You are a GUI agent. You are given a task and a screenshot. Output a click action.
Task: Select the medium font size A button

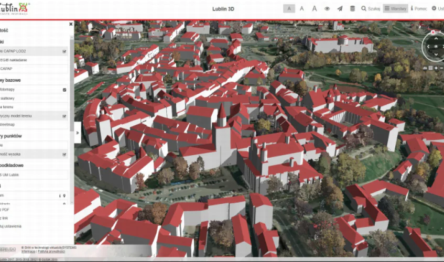pyautogui.click(x=302, y=9)
